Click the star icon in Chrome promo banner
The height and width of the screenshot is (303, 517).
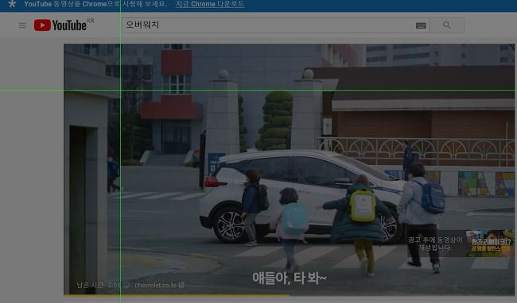coord(12,4)
